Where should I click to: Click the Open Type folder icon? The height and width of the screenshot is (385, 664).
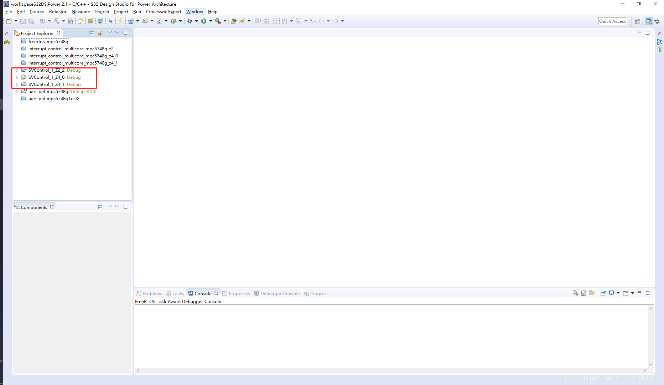pos(233,21)
